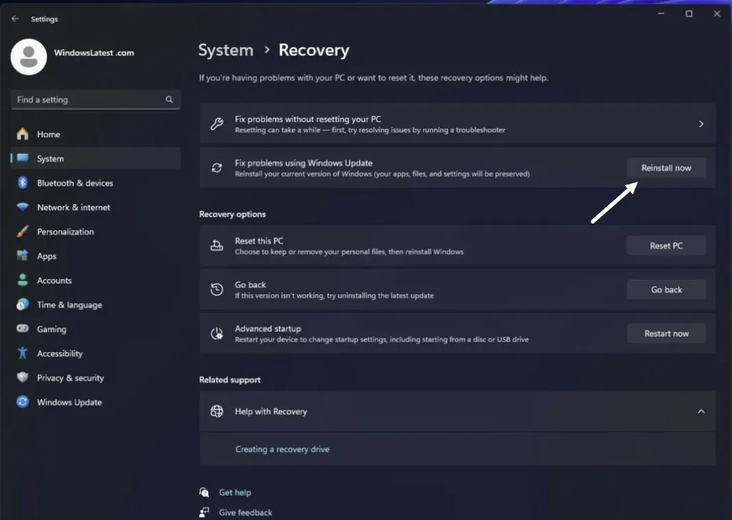Collapse the Help with Recovery section
732x520 pixels.
click(701, 411)
